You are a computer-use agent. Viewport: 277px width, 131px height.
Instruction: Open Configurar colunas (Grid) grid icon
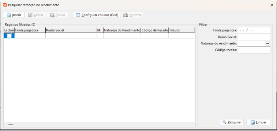click(78, 15)
